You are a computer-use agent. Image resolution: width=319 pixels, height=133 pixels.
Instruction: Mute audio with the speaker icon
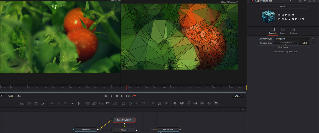coord(19,96)
